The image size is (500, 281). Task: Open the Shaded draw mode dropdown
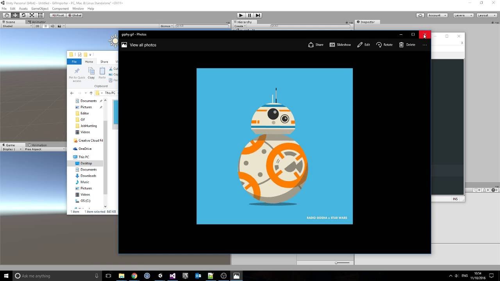pyautogui.click(x=17, y=26)
